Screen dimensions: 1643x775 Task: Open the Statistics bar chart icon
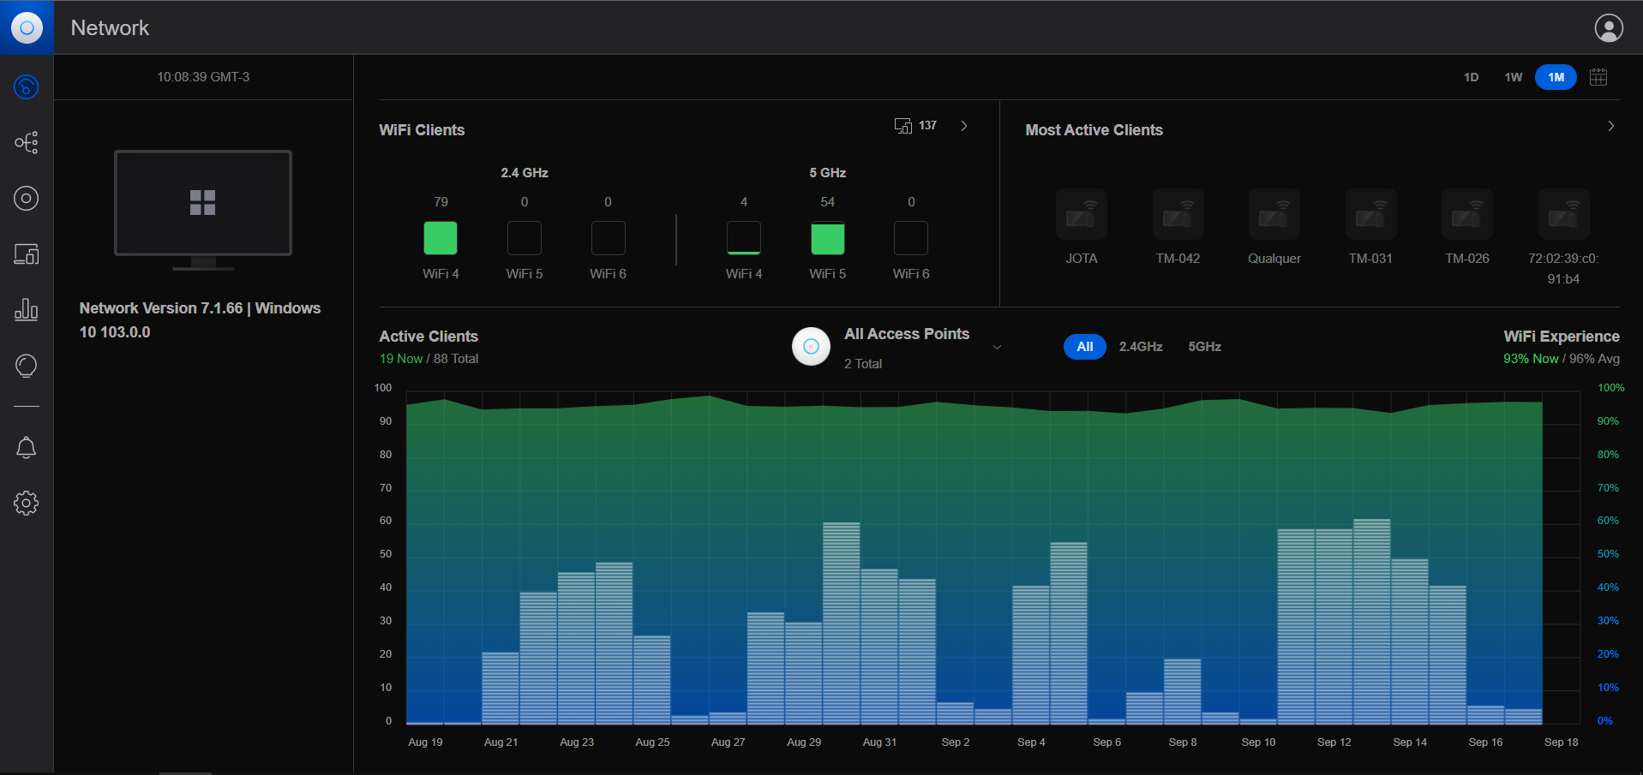tap(27, 309)
